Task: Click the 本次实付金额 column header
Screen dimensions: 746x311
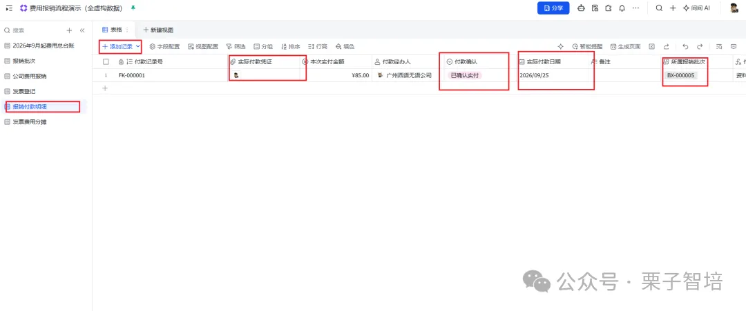Action: pyautogui.click(x=336, y=62)
